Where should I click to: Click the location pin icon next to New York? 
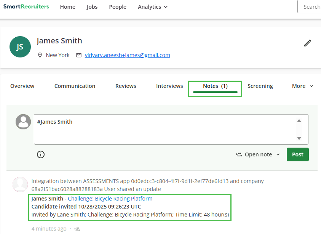pyautogui.click(x=40, y=55)
